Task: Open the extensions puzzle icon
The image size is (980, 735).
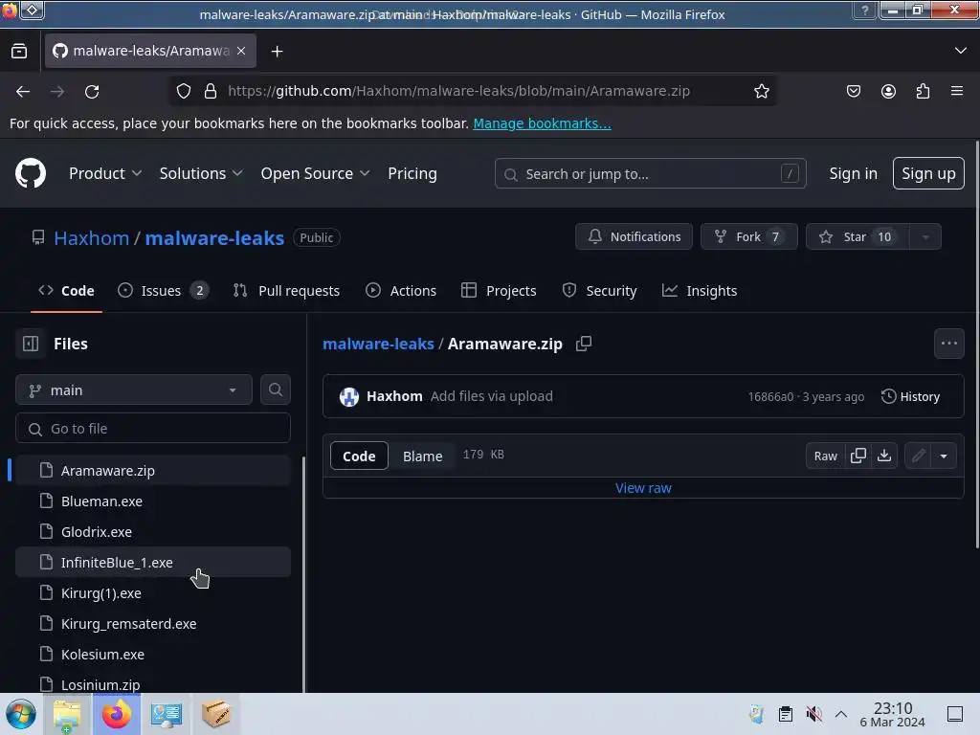Action: (923, 91)
